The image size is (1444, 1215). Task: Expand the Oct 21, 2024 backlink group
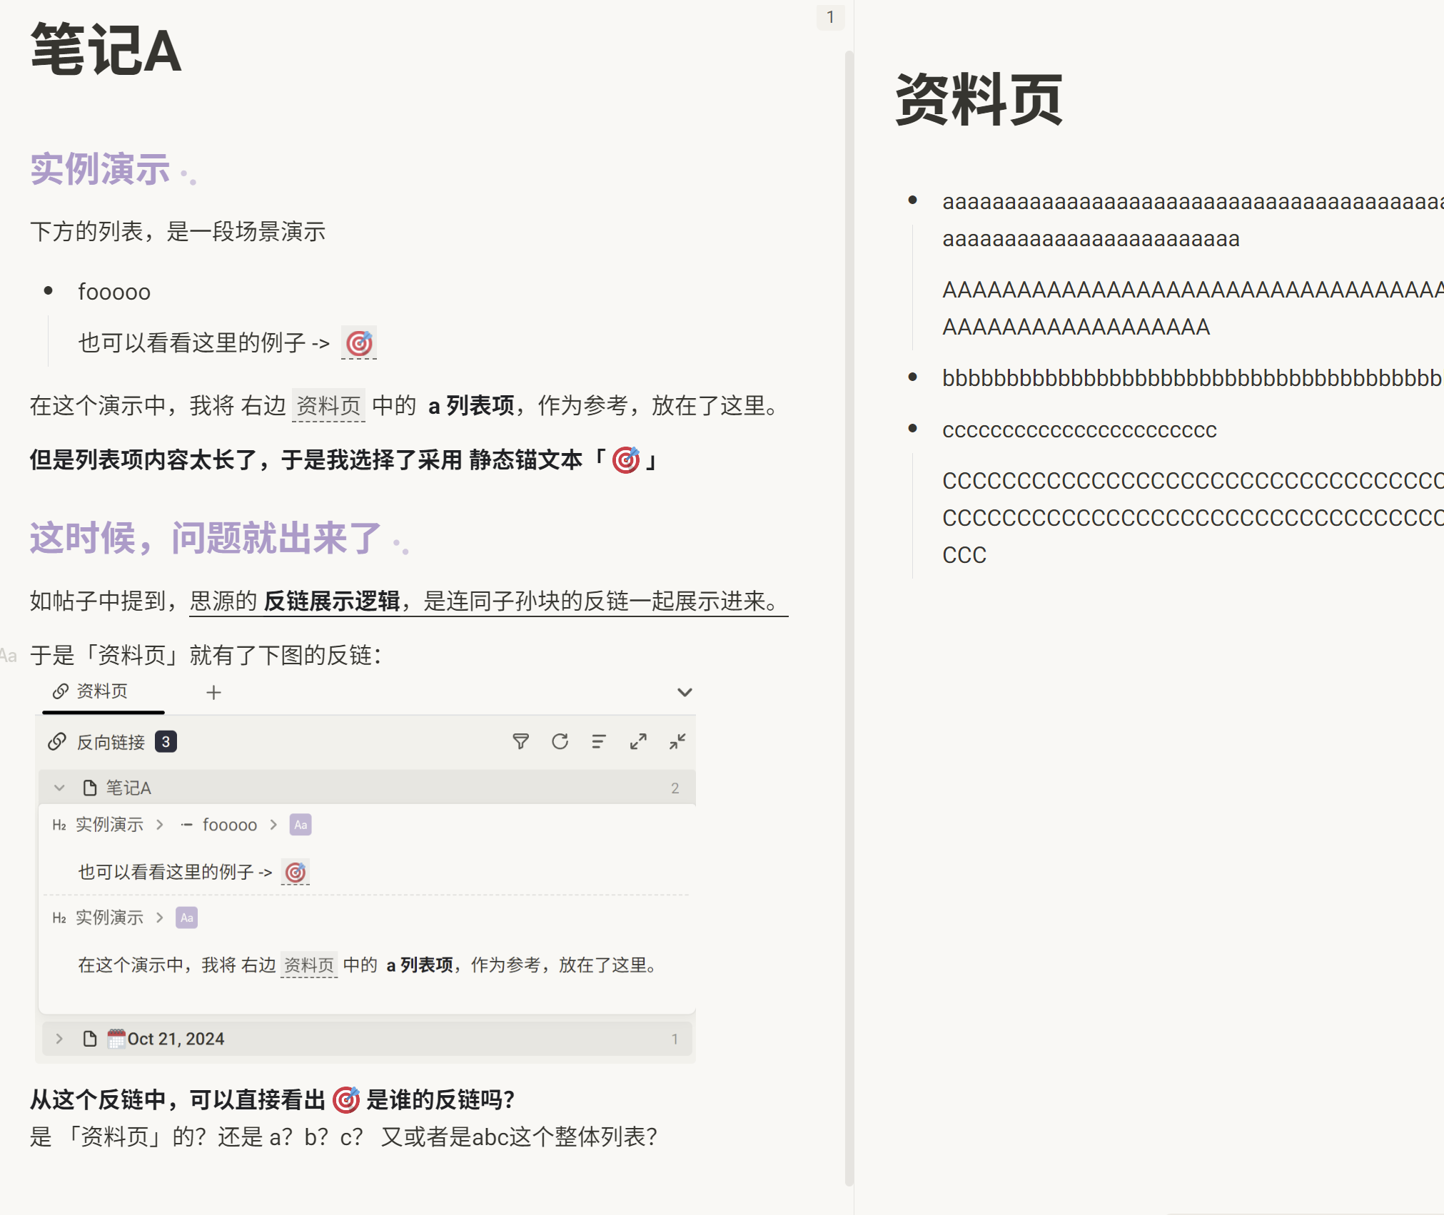pyautogui.click(x=60, y=1039)
